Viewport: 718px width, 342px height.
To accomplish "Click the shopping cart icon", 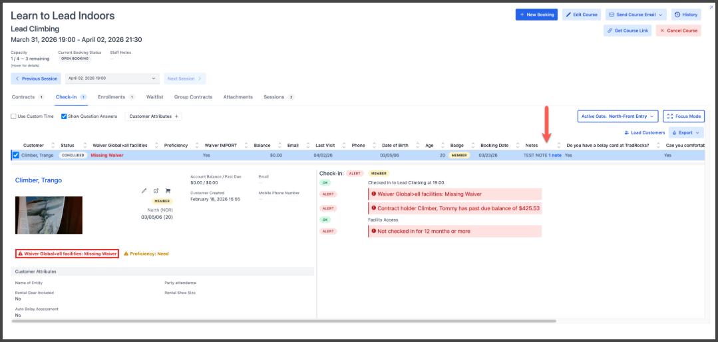I will (168, 191).
